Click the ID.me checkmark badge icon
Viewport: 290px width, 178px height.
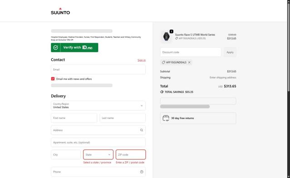click(55, 48)
